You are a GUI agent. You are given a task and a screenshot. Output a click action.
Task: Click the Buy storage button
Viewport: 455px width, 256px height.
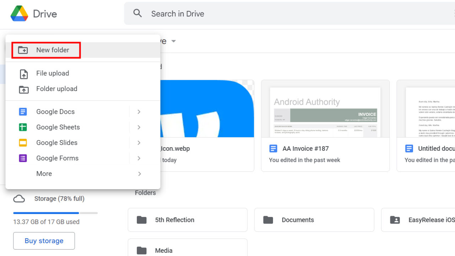pyautogui.click(x=44, y=241)
